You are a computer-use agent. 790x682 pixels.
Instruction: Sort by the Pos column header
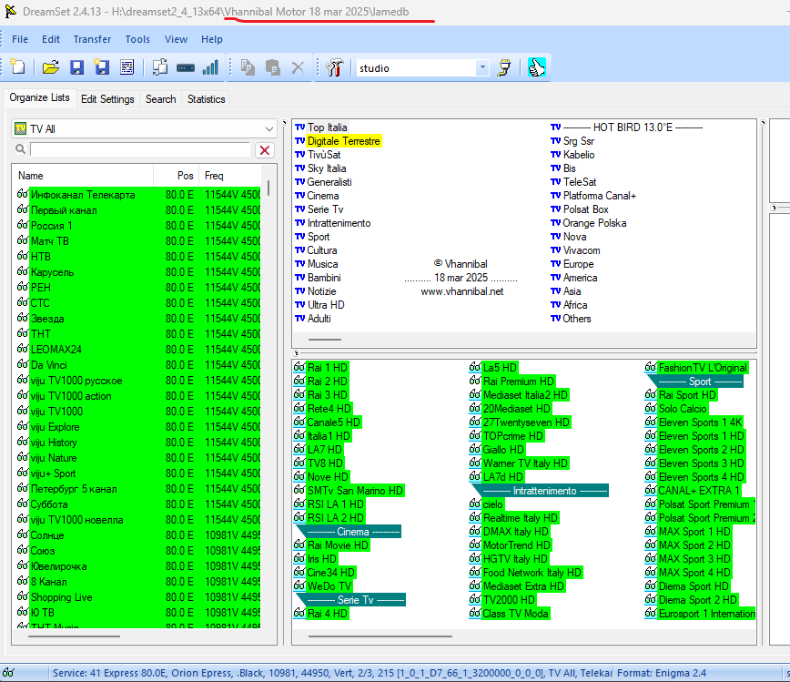tap(177, 176)
